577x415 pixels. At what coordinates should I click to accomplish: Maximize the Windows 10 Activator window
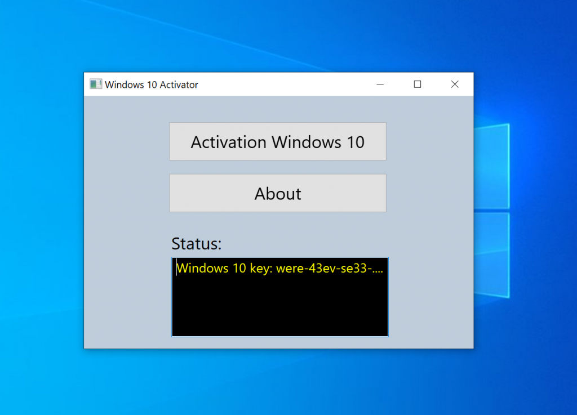(418, 84)
